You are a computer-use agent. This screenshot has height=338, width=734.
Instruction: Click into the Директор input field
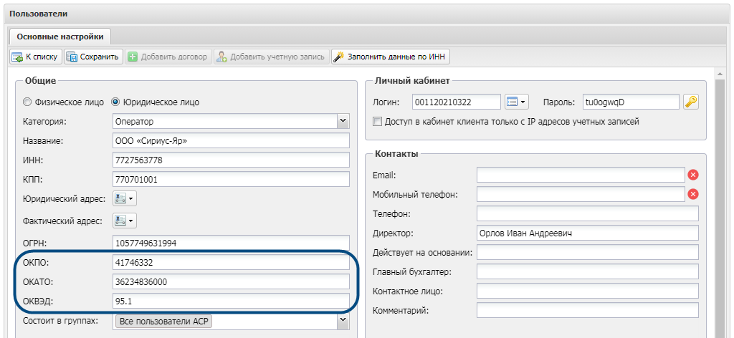pos(588,233)
